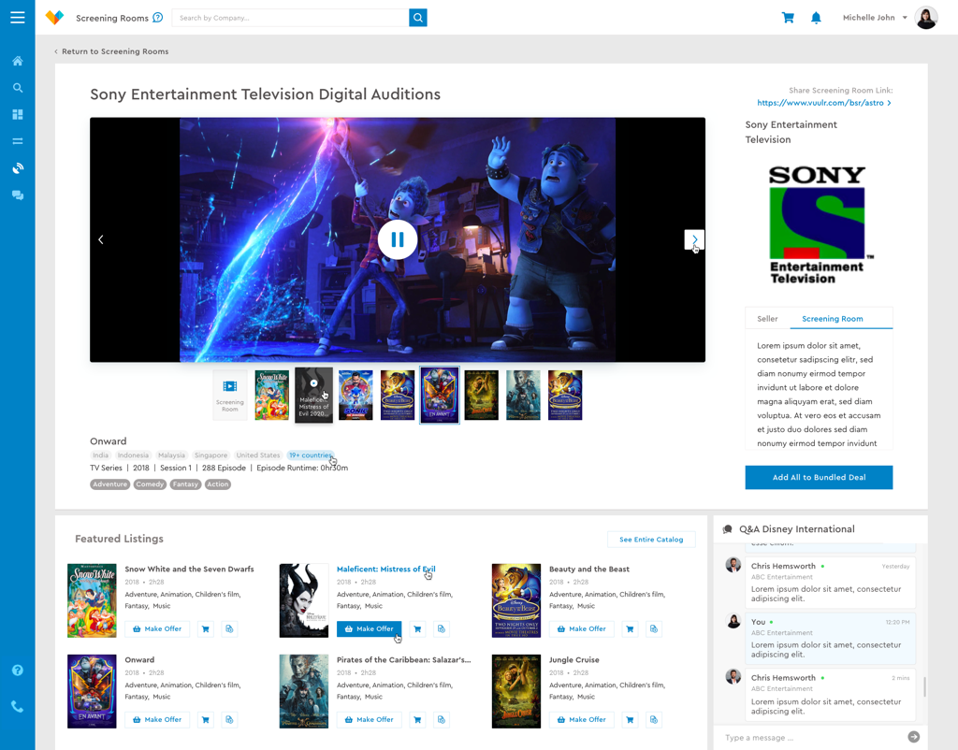This screenshot has width=958, height=750.
Task: Expand the 19+ countries tag
Action: click(x=311, y=455)
